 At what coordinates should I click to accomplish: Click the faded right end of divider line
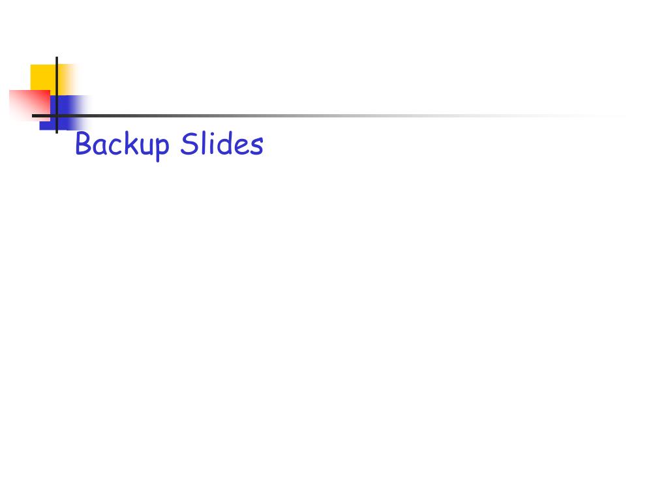pyautogui.click(x=596, y=115)
